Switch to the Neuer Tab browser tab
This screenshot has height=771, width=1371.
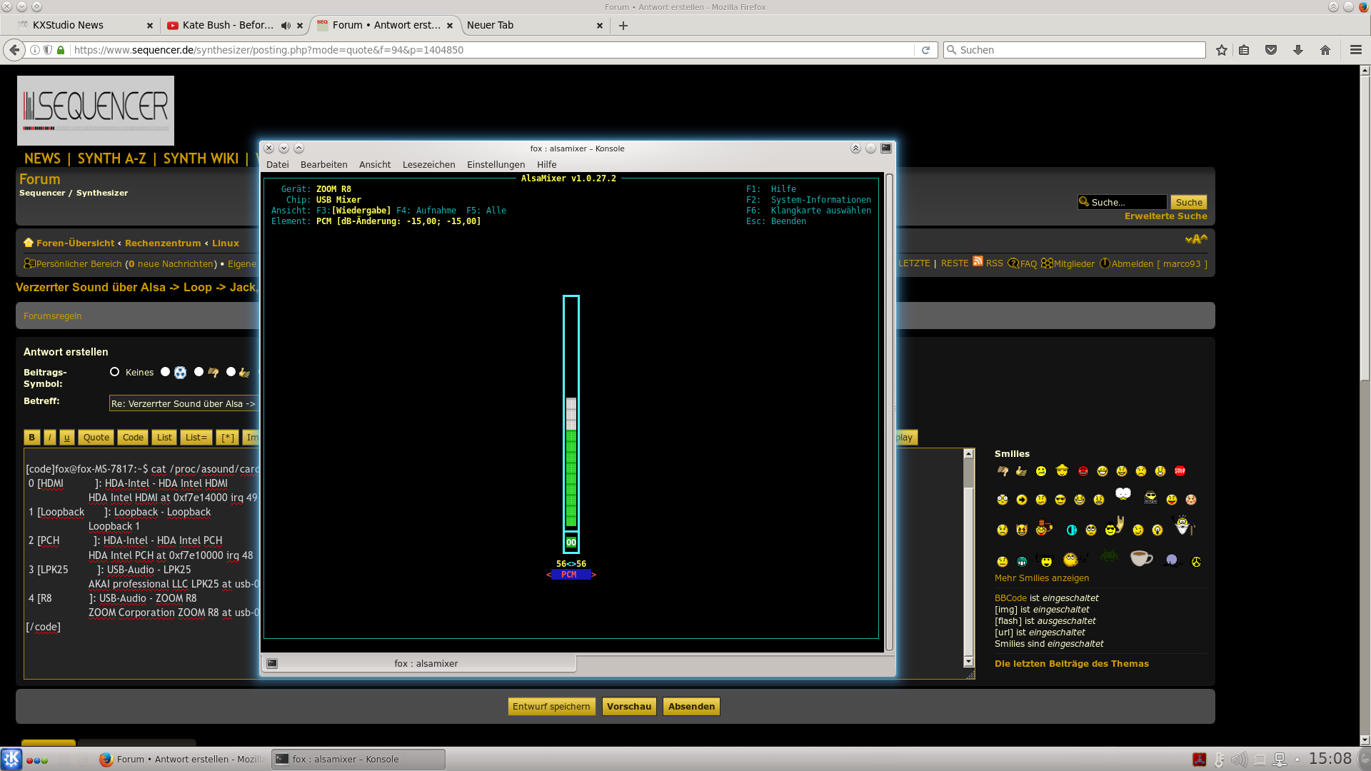(533, 25)
